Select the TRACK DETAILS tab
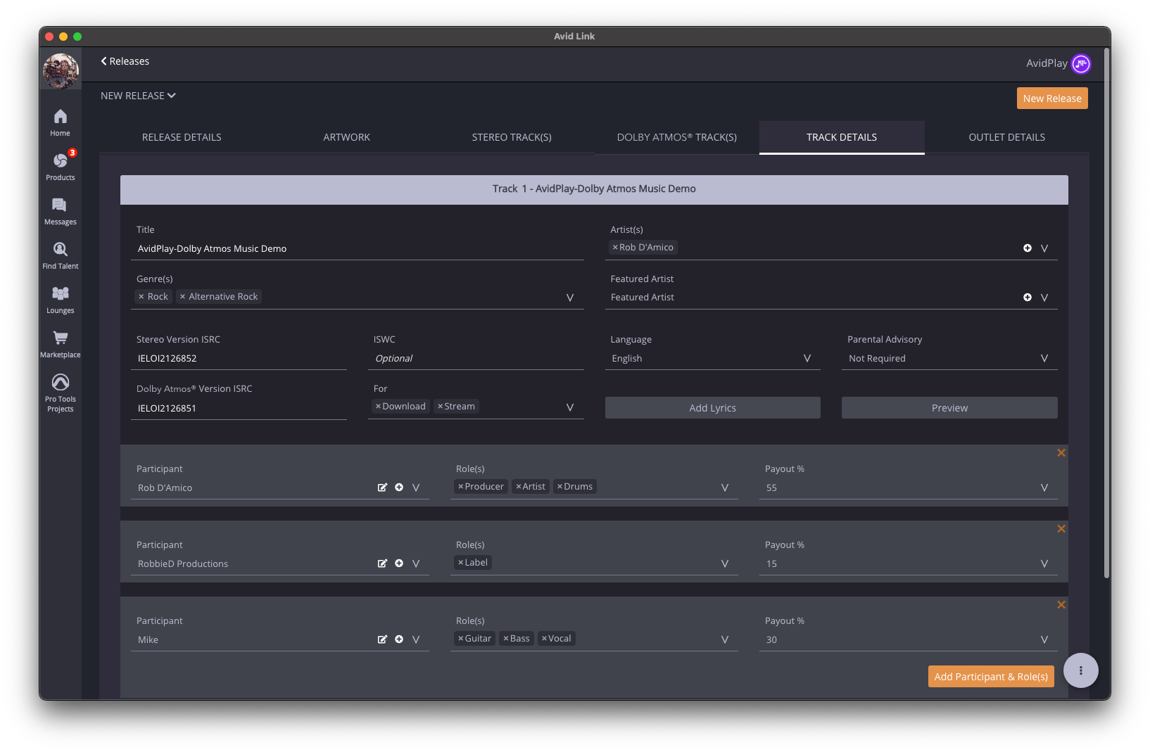Screen dimensions: 1150x752 842,137
